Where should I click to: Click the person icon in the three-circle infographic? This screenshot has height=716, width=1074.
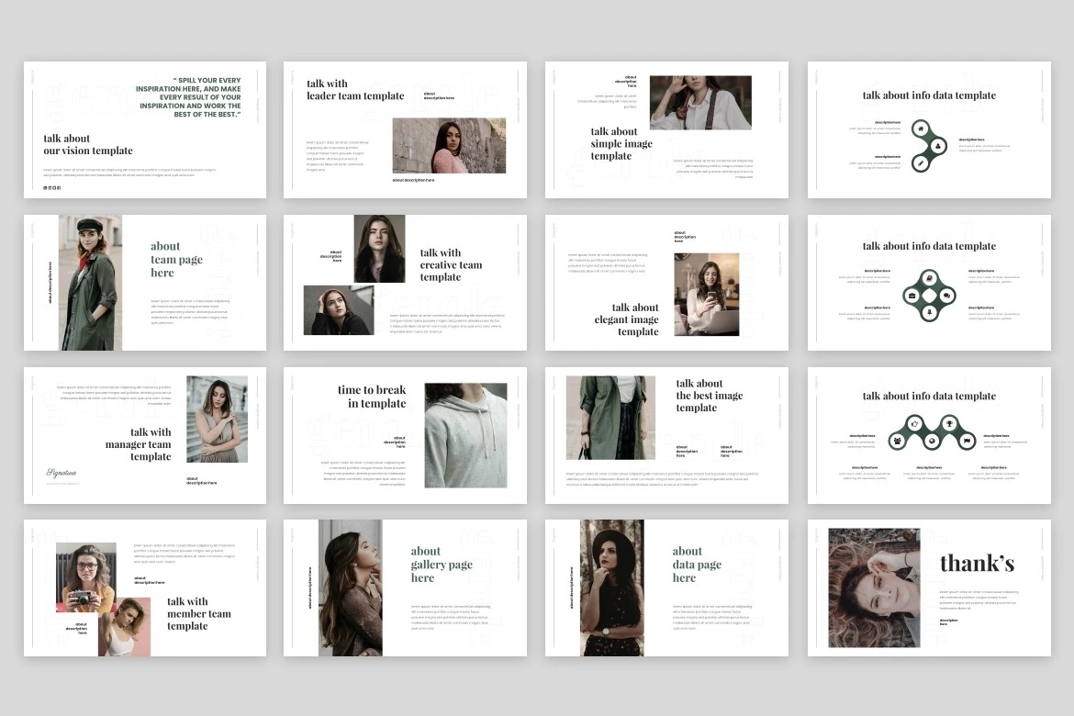click(940, 144)
